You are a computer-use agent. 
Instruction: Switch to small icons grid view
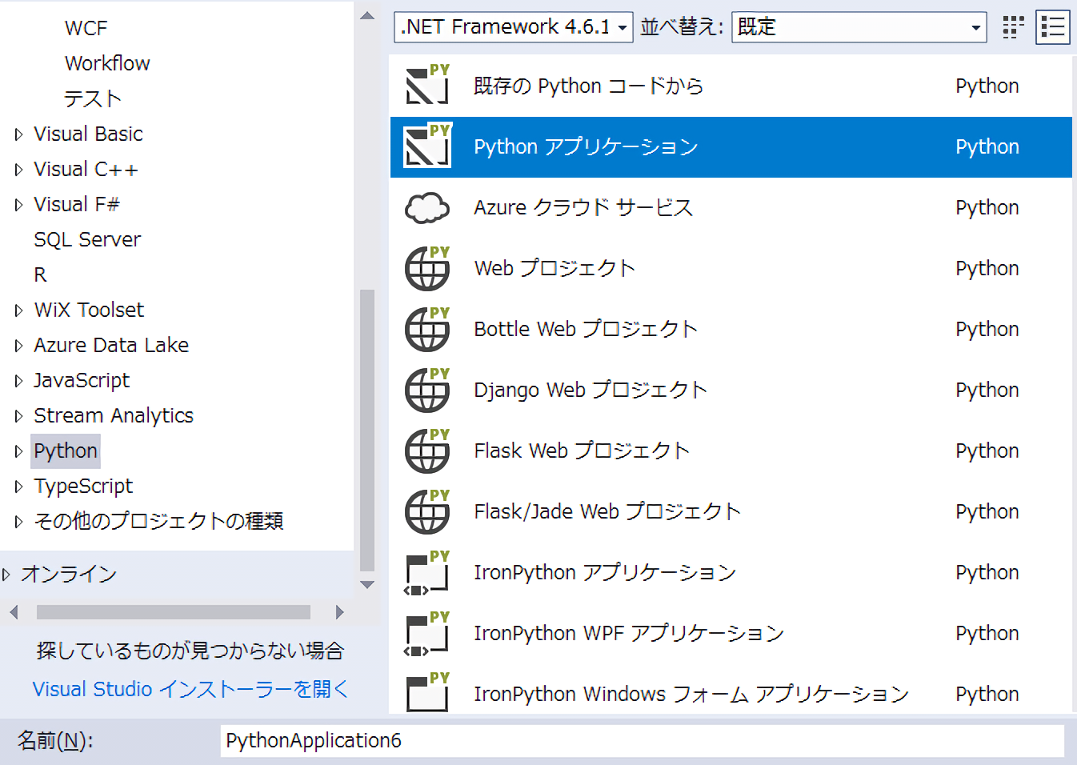click(x=1013, y=27)
